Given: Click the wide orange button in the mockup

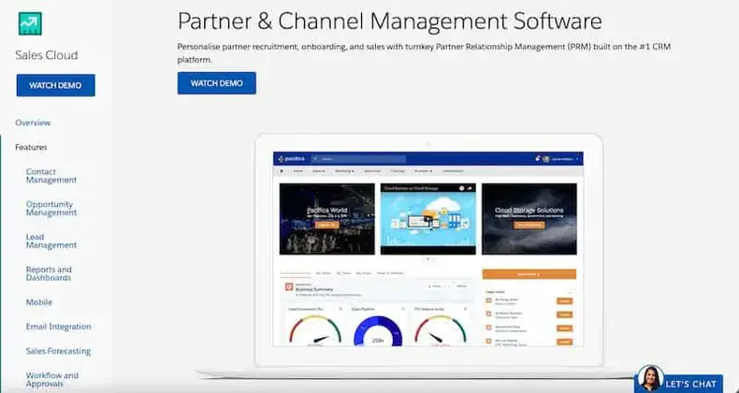Looking at the screenshot, I should coord(529,274).
